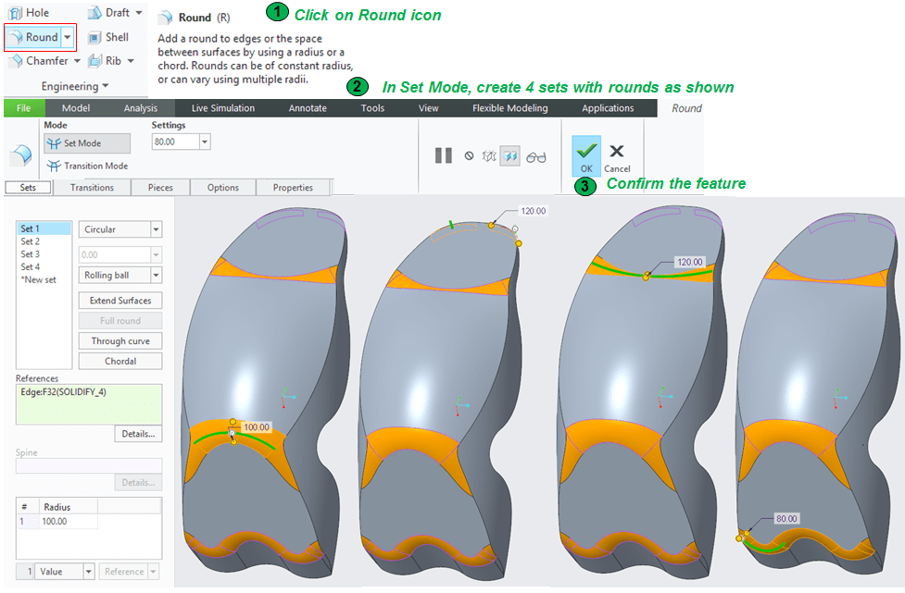Click the Through curve button
This screenshot has width=905, height=593.
120,341
